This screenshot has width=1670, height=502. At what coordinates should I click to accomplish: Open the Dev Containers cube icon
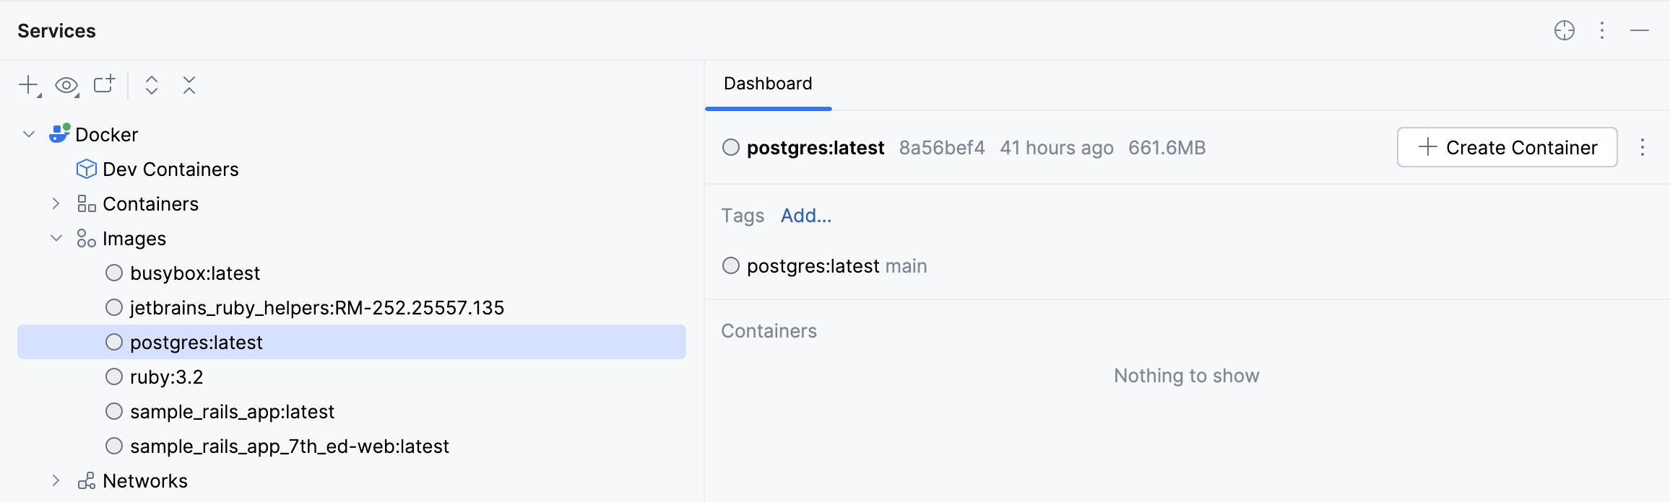click(x=86, y=169)
